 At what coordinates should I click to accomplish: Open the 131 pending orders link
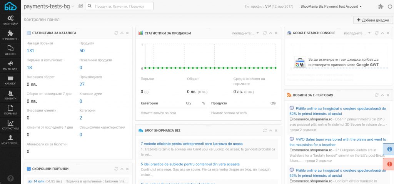click(x=31, y=51)
